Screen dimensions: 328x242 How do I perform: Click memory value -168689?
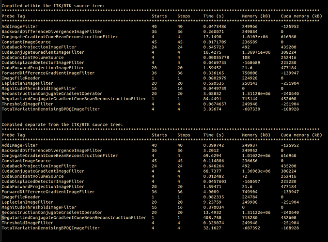click(x=251, y=63)
